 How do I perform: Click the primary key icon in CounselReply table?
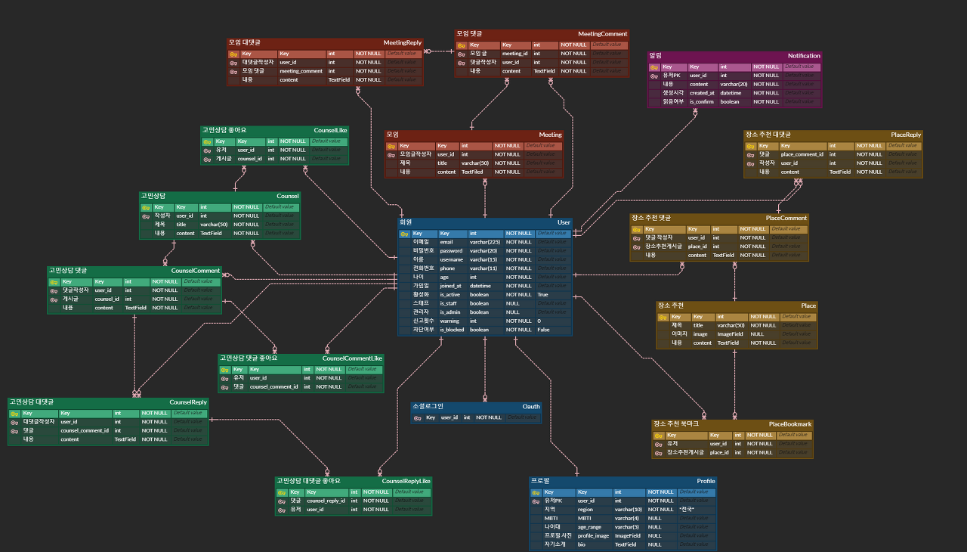pos(14,413)
